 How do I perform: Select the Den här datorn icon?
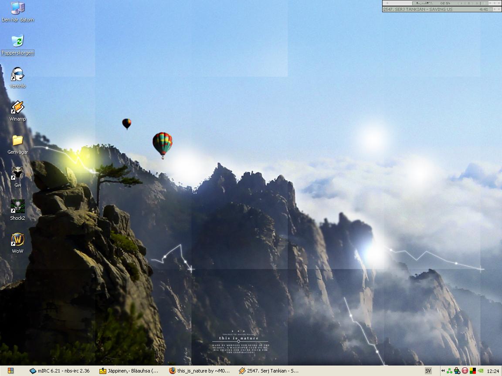coord(17,12)
